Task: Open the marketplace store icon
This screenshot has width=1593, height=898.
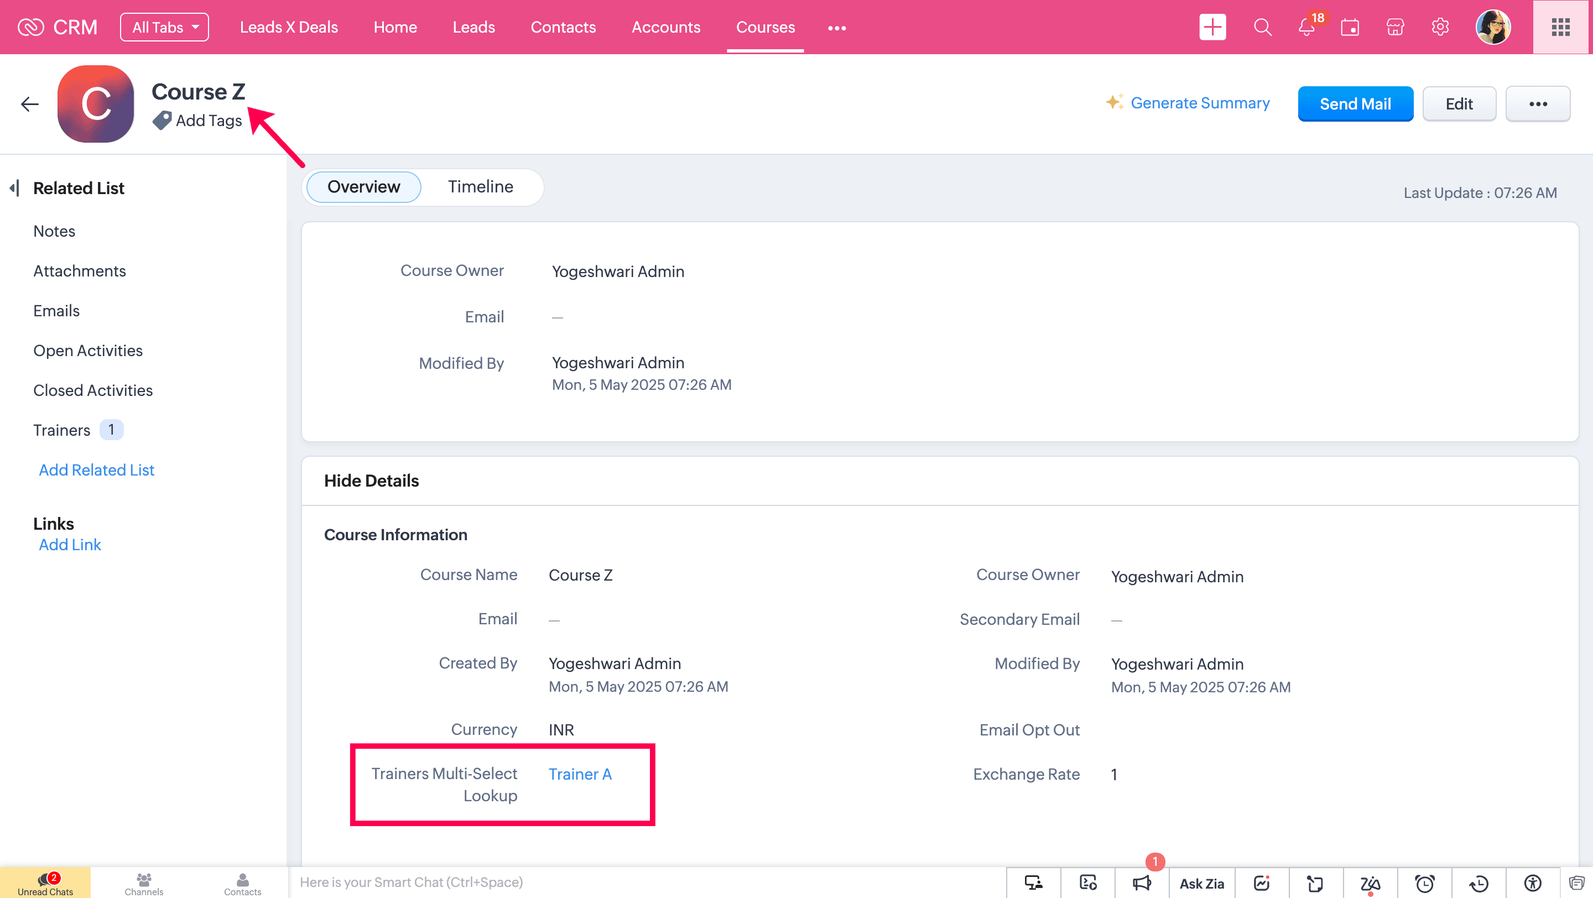Action: tap(1394, 27)
